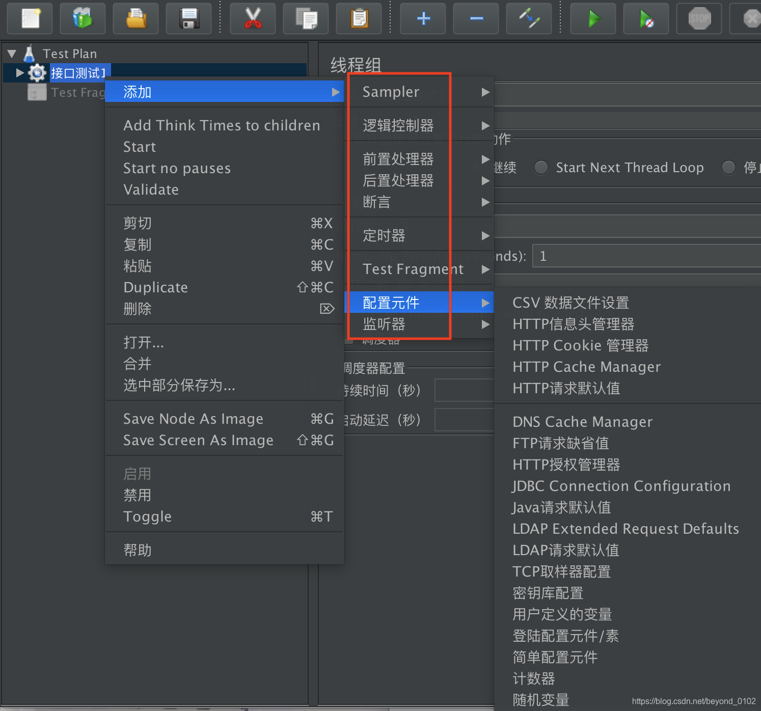The height and width of the screenshot is (711, 761).
Task: Click the 启动延迟（秒） input field
Action: pyautogui.click(x=464, y=420)
